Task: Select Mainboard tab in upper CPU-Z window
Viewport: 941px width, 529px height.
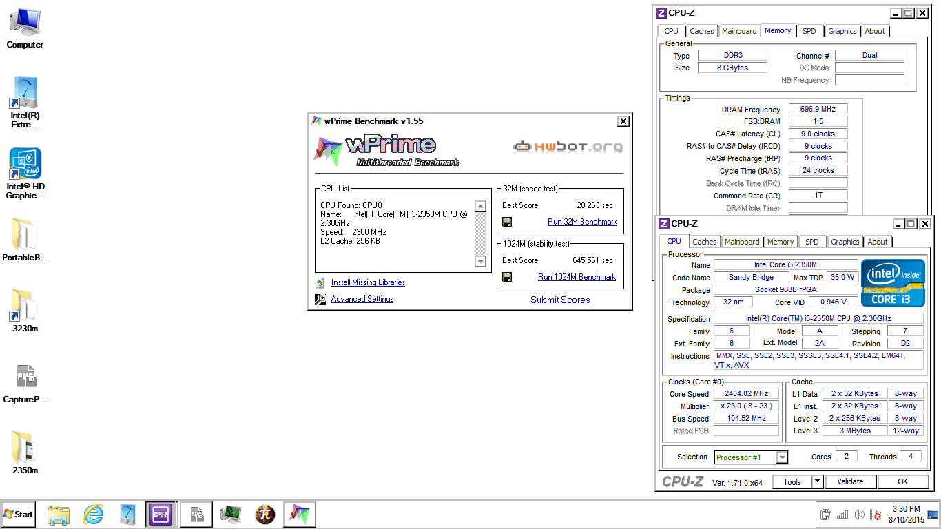Action: (x=739, y=31)
